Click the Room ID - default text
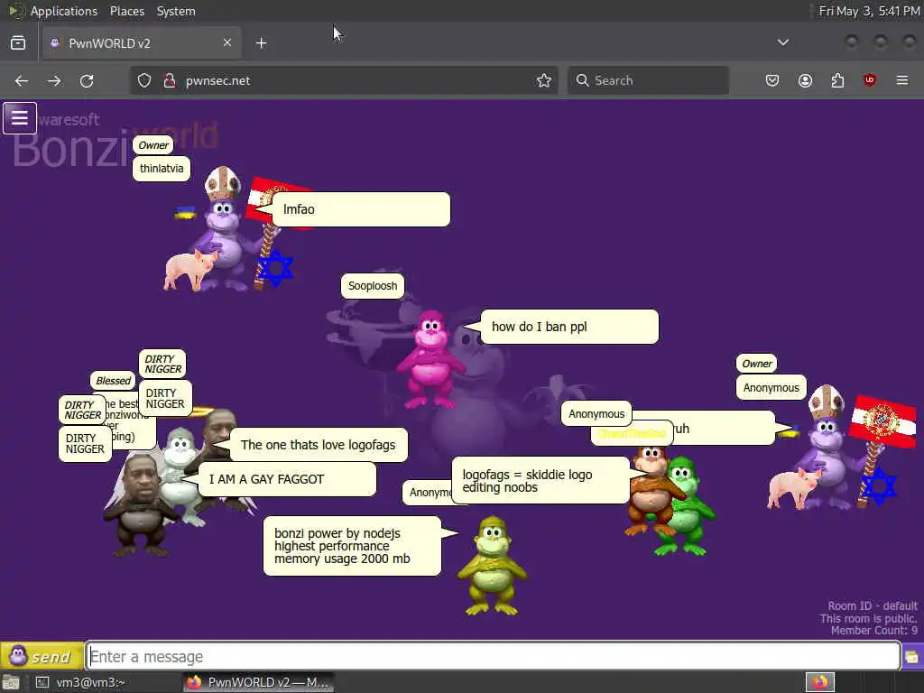This screenshot has height=693, width=924. click(873, 605)
